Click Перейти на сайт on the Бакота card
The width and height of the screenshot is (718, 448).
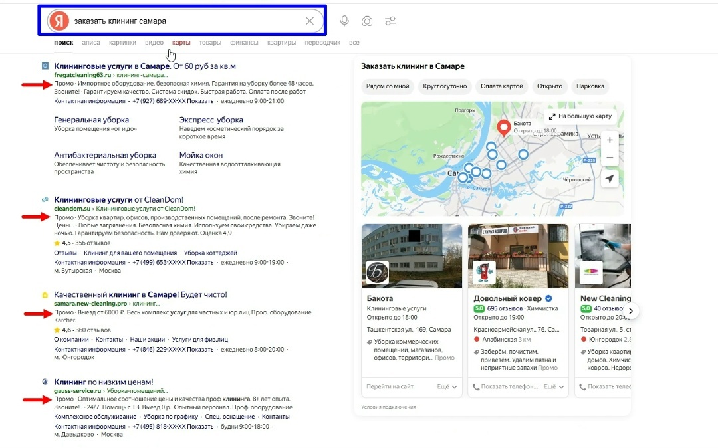pos(390,386)
